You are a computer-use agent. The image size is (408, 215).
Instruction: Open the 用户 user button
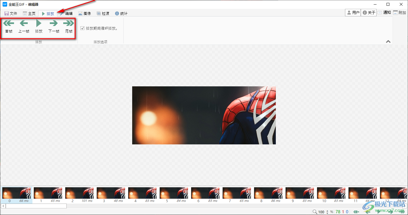point(353,13)
